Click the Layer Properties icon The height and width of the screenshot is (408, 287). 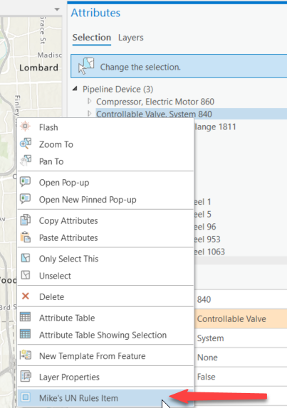click(x=26, y=376)
